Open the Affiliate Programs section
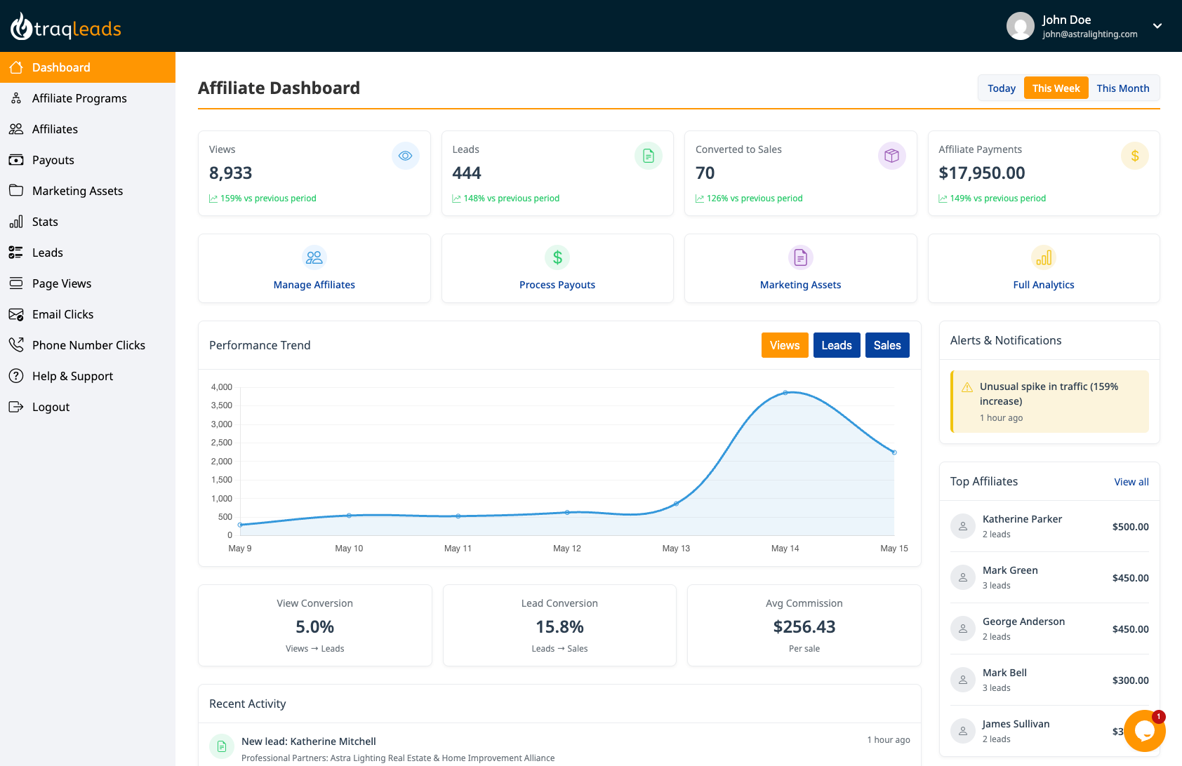Screen dimensions: 1182x766 [79, 98]
